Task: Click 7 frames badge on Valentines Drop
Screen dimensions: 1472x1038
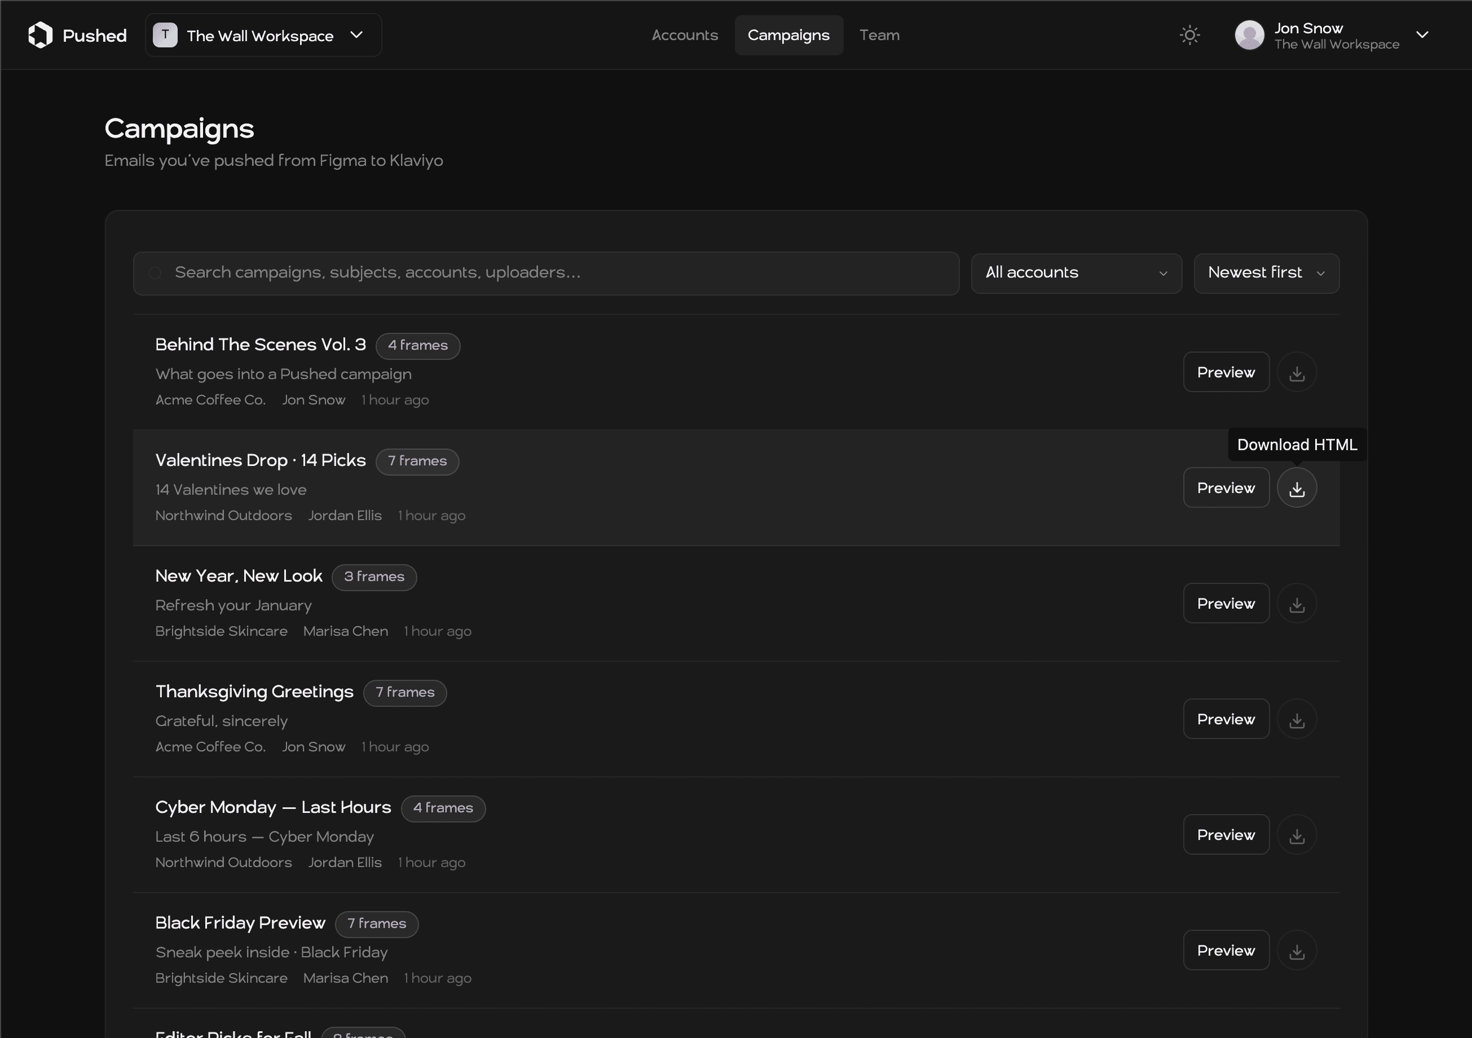Action: 417,461
